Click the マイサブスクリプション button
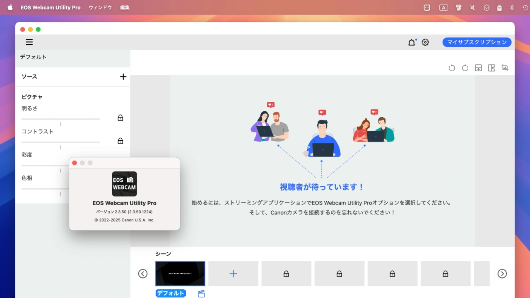 point(477,42)
